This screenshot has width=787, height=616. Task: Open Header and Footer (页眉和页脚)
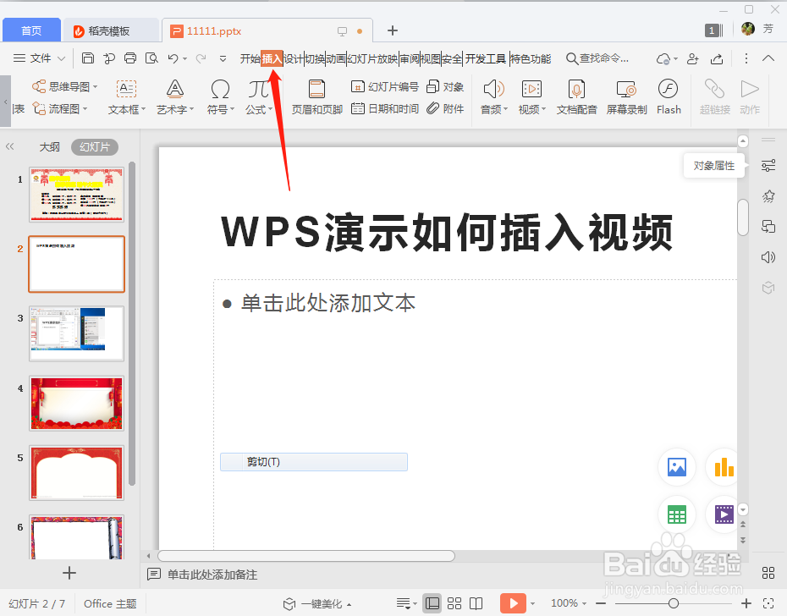[x=316, y=97]
